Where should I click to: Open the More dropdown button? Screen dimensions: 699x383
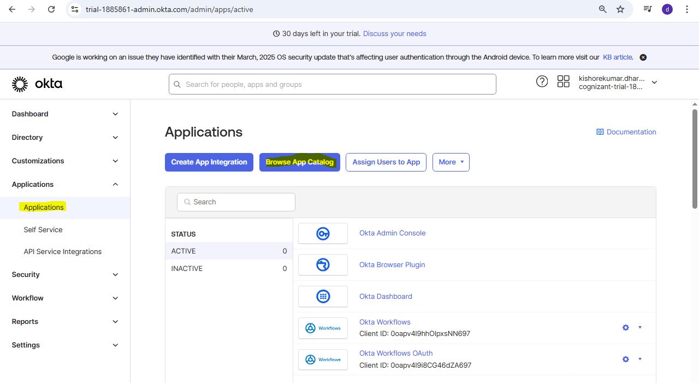coord(451,162)
